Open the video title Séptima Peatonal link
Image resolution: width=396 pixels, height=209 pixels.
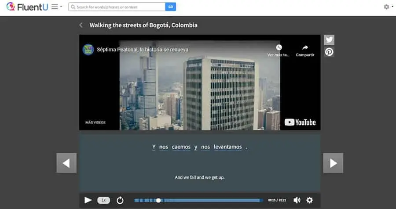tap(143, 50)
